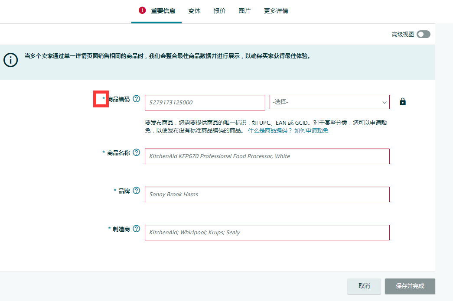The height and width of the screenshot is (301, 453).
Task: Click the 制造商 question mark help icon
Action: (137, 229)
